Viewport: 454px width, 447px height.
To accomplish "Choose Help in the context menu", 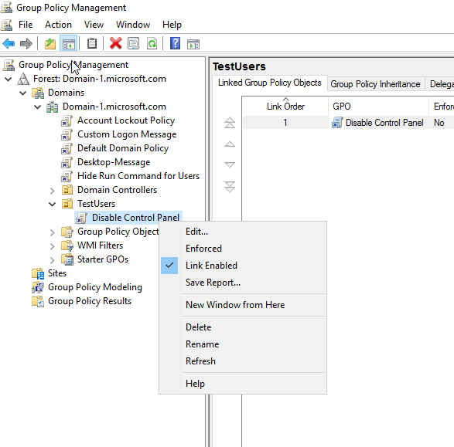I will [x=195, y=384].
